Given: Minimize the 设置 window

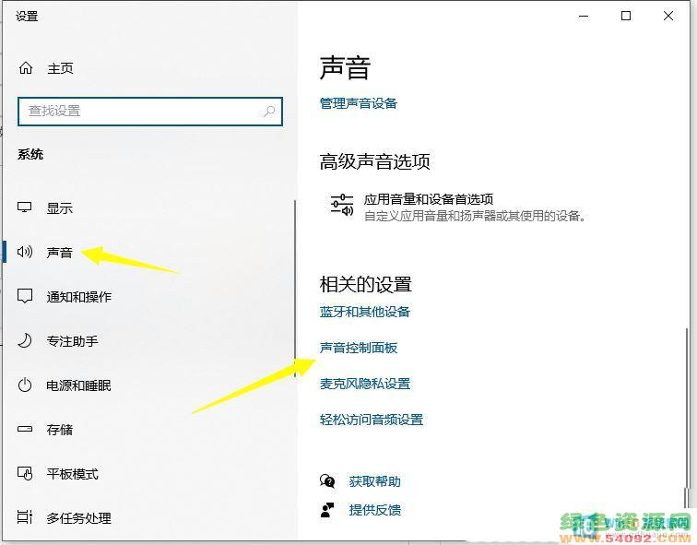Looking at the screenshot, I should pos(584,17).
